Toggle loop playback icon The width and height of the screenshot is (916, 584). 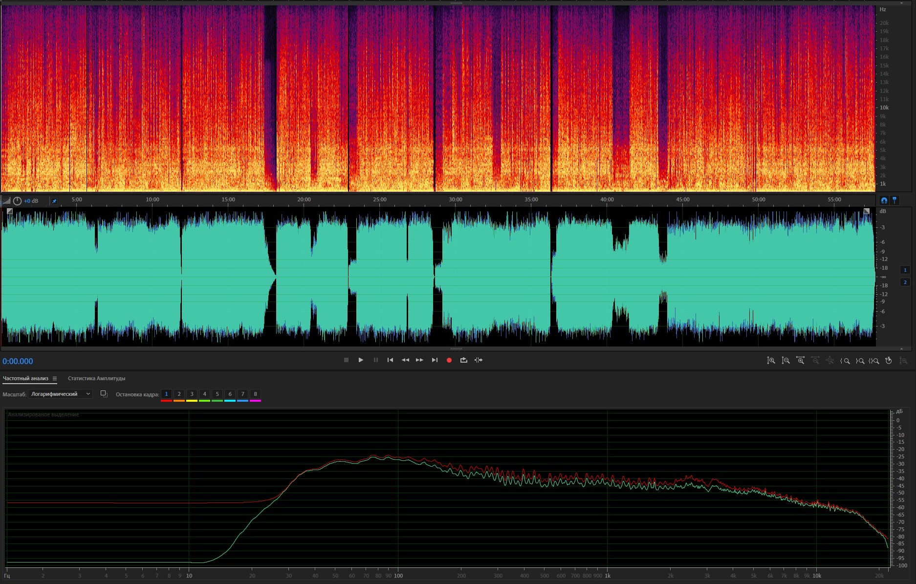click(463, 360)
